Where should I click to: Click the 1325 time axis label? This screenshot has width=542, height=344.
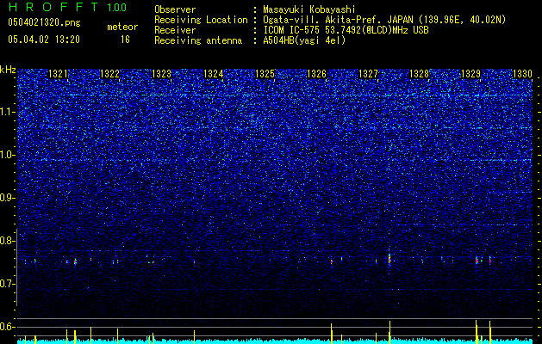pos(265,73)
